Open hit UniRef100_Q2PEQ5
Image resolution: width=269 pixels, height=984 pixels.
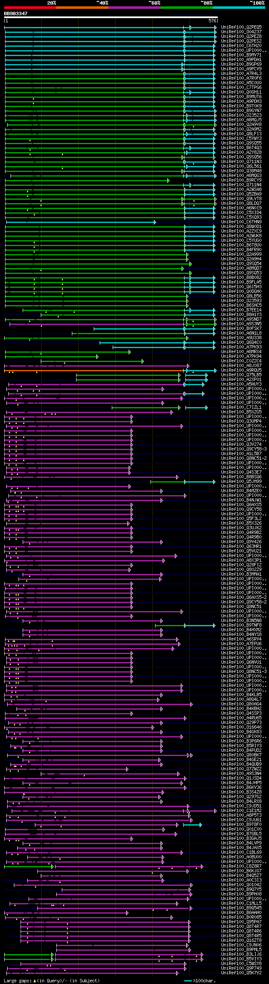pos(241,27)
